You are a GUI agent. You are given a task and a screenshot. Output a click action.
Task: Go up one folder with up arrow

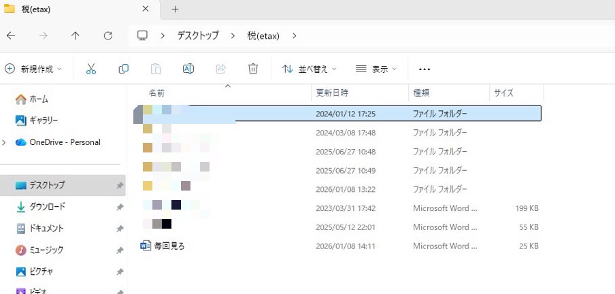pyautogui.click(x=76, y=35)
